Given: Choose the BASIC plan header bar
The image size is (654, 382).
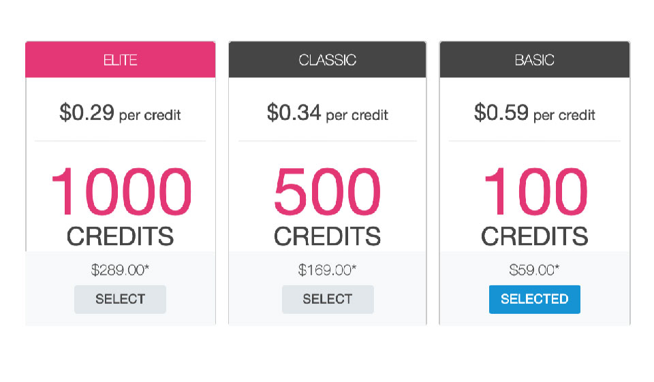Looking at the screenshot, I should tap(534, 60).
